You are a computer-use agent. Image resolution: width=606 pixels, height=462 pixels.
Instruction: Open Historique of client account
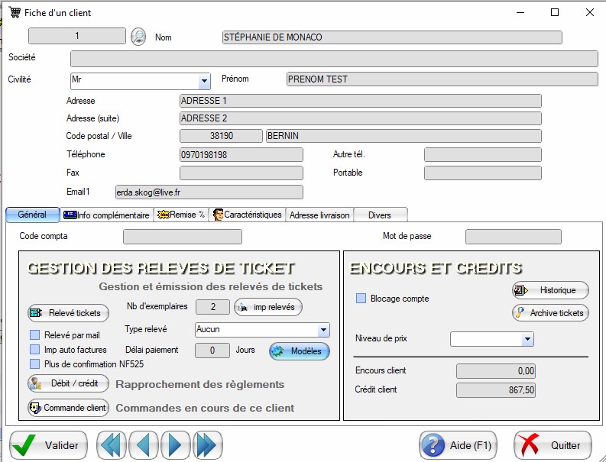point(550,290)
